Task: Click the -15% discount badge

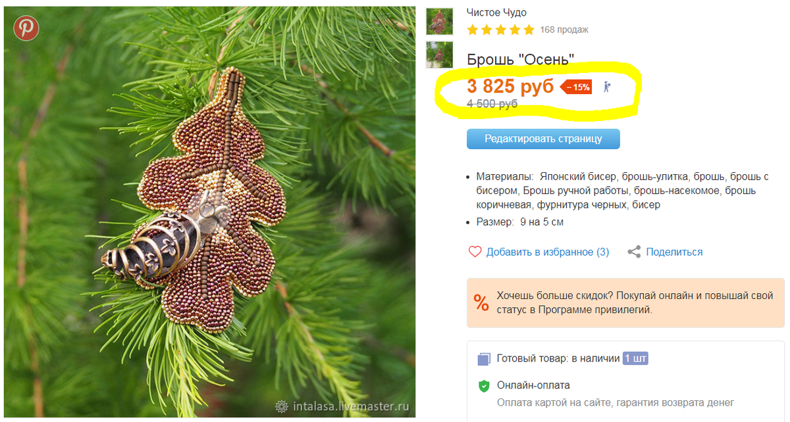Action: tap(577, 87)
